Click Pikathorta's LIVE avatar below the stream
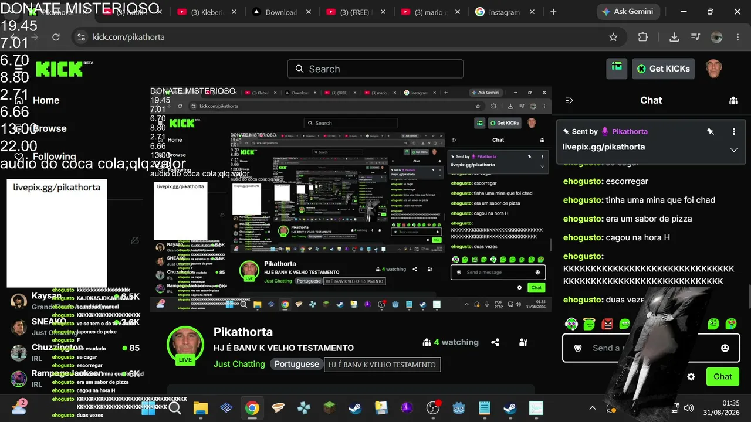 185,346
